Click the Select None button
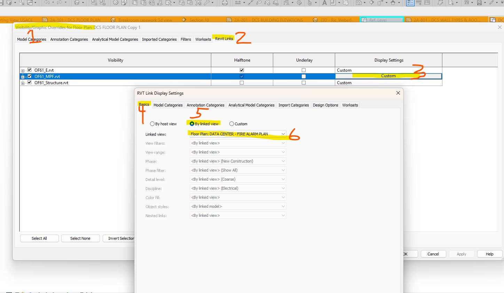Screen dimensions: 504x293 tap(80, 238)
